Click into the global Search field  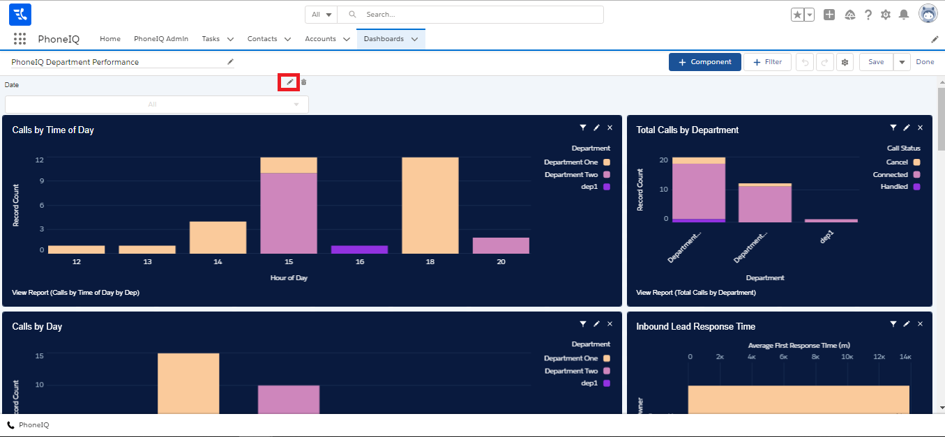point(481,15)
